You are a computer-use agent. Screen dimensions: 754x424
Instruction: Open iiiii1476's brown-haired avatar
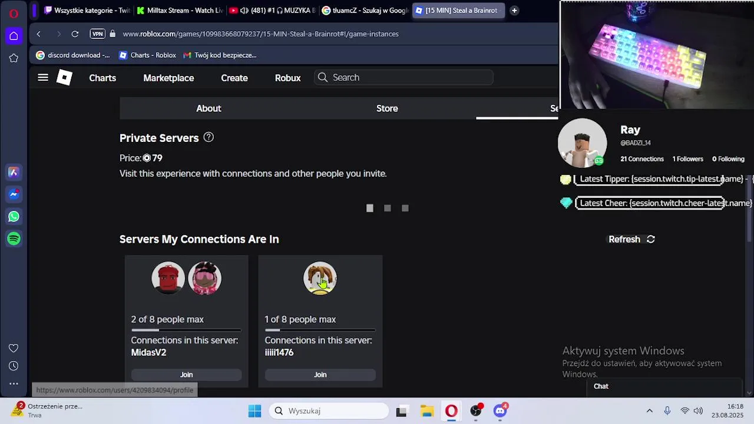[320, 278]
